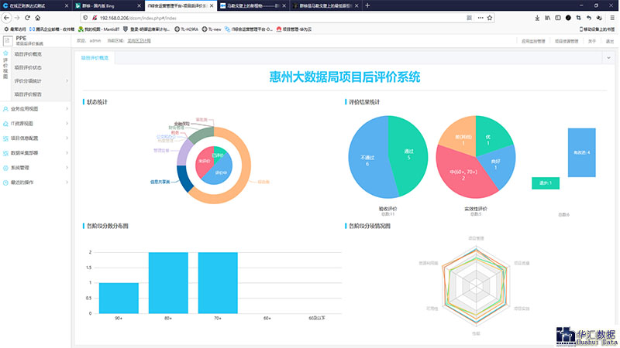Screen dimensions: 620x348
Task: Toggle the browser sidebar panel icon
Action: pos(558,18)
